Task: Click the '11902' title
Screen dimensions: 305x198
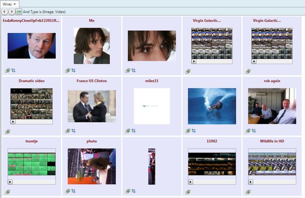Action: point(212,141)
